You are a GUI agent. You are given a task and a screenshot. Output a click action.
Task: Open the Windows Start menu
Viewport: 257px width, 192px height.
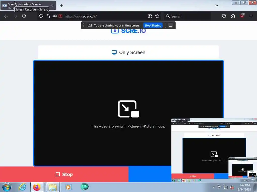point(7,187)
